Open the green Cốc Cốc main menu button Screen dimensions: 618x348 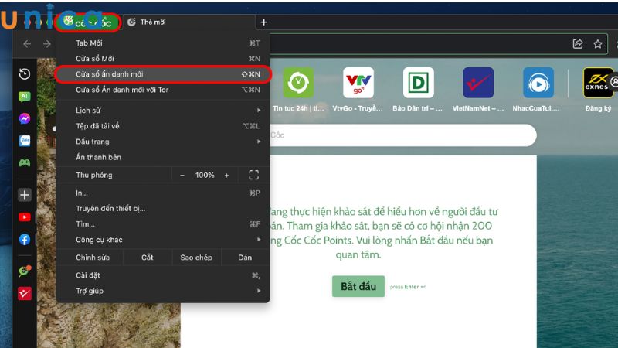[x=87, y=22]
